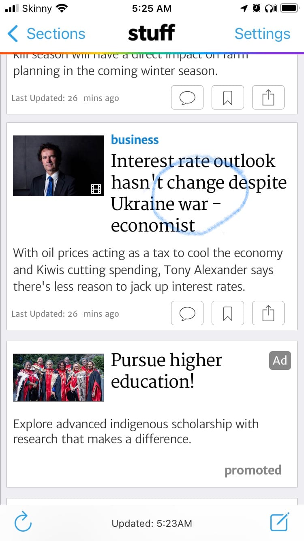The image size is (304, 541).
Task: Tap the video film-strip icon on thumbnail
Action: [x=96, y=189]
